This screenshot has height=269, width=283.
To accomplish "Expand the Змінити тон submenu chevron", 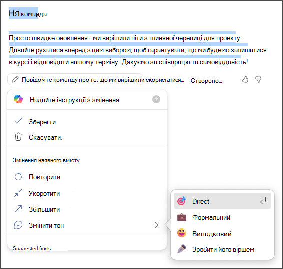I will 156,225.
